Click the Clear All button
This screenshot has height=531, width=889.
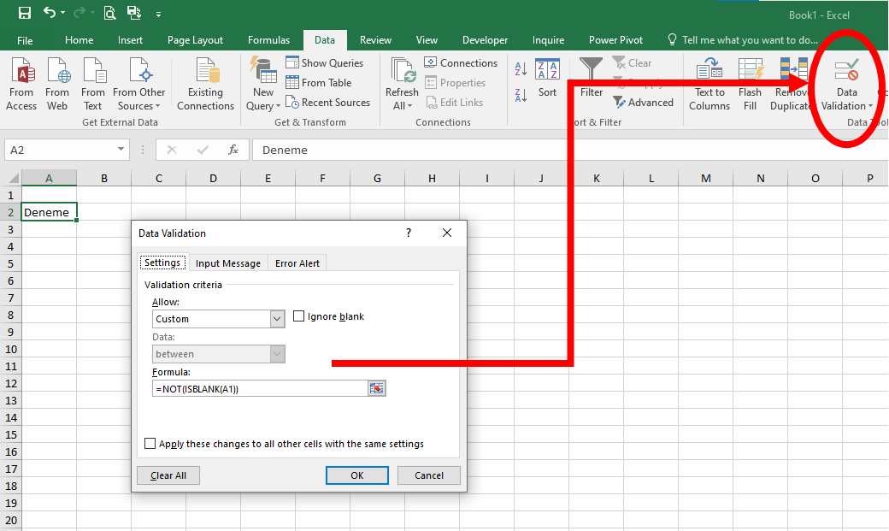[168, 475]
